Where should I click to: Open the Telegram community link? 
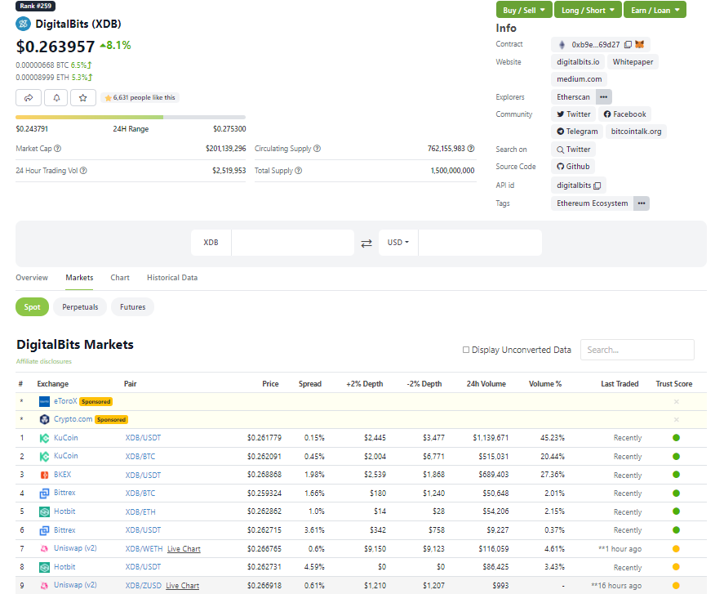[577, 132]
